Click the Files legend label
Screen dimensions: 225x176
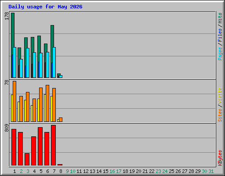220,35
